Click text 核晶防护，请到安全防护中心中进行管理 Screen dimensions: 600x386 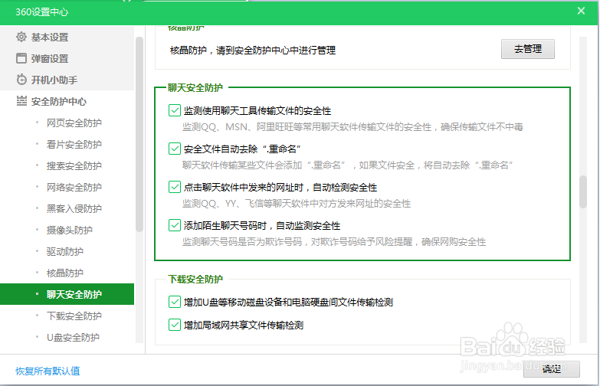253,50
